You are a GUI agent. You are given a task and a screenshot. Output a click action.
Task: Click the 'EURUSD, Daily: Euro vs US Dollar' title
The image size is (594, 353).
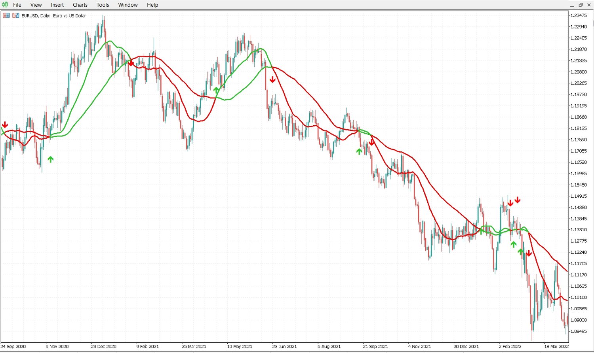53,16
